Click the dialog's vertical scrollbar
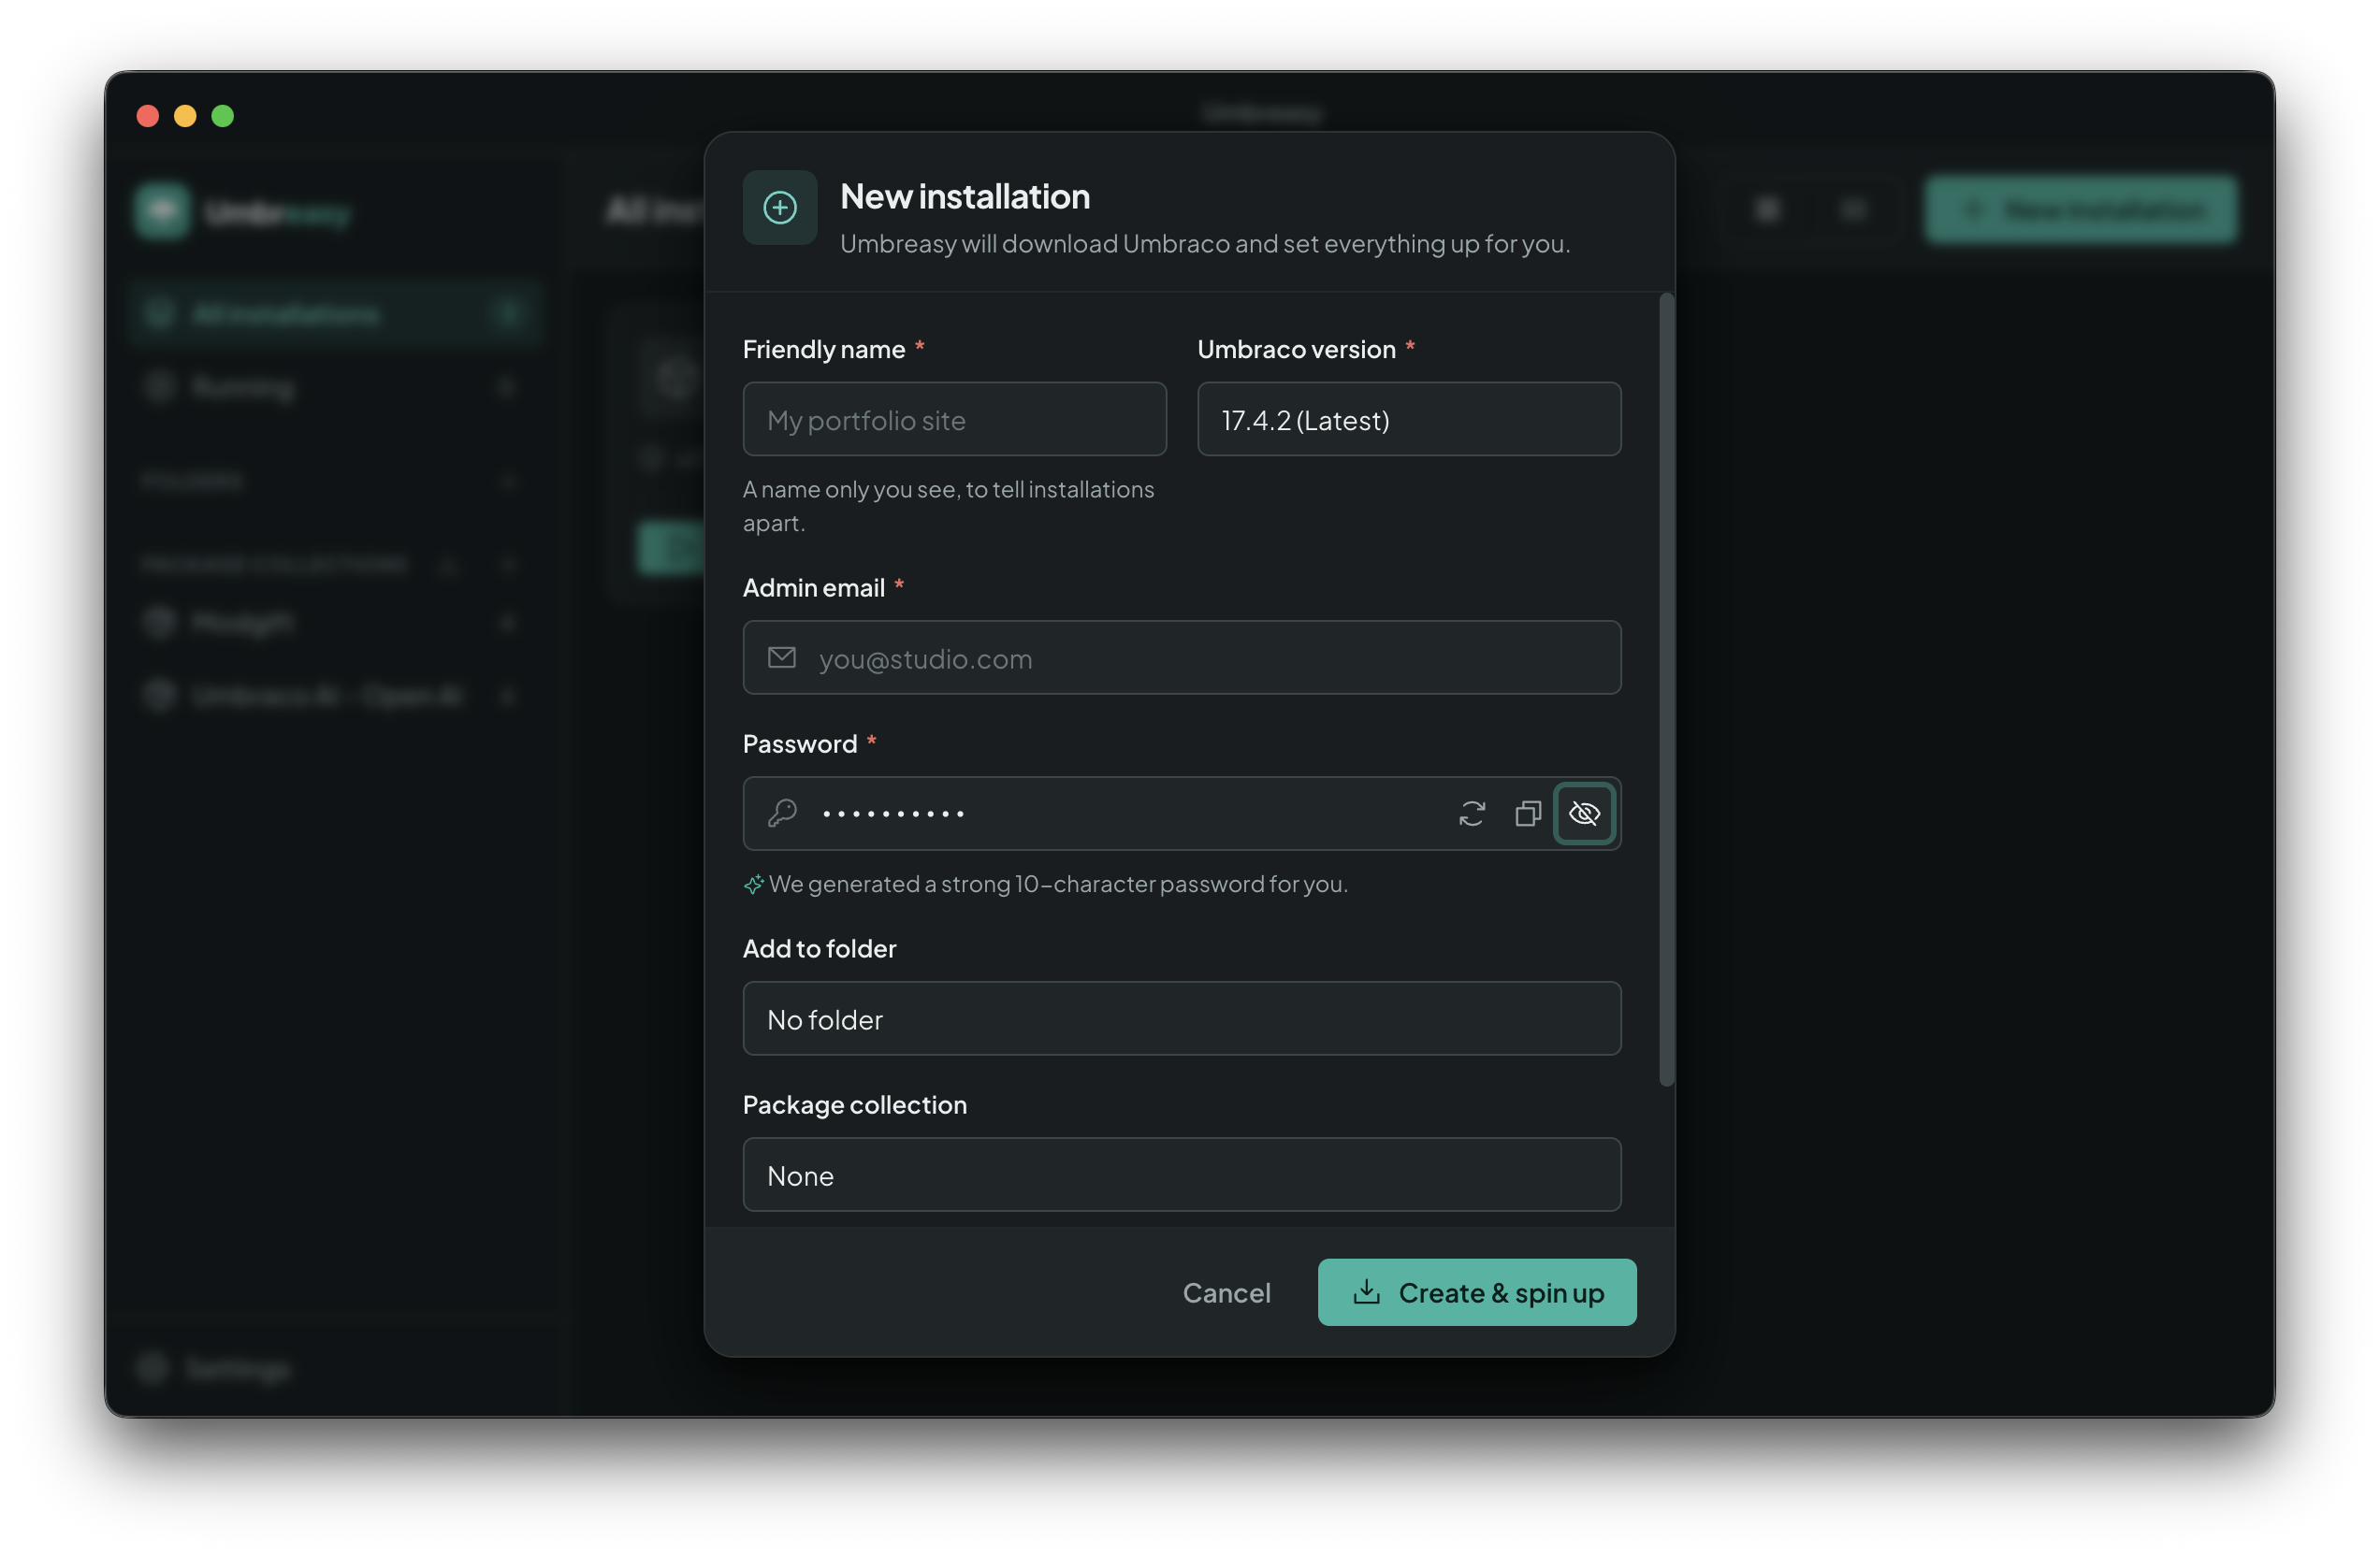The image size is (2380, 1556). tap(1666, 689)
